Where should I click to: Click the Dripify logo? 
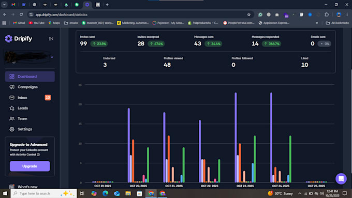pyautogui.click(x=19, y=39)
